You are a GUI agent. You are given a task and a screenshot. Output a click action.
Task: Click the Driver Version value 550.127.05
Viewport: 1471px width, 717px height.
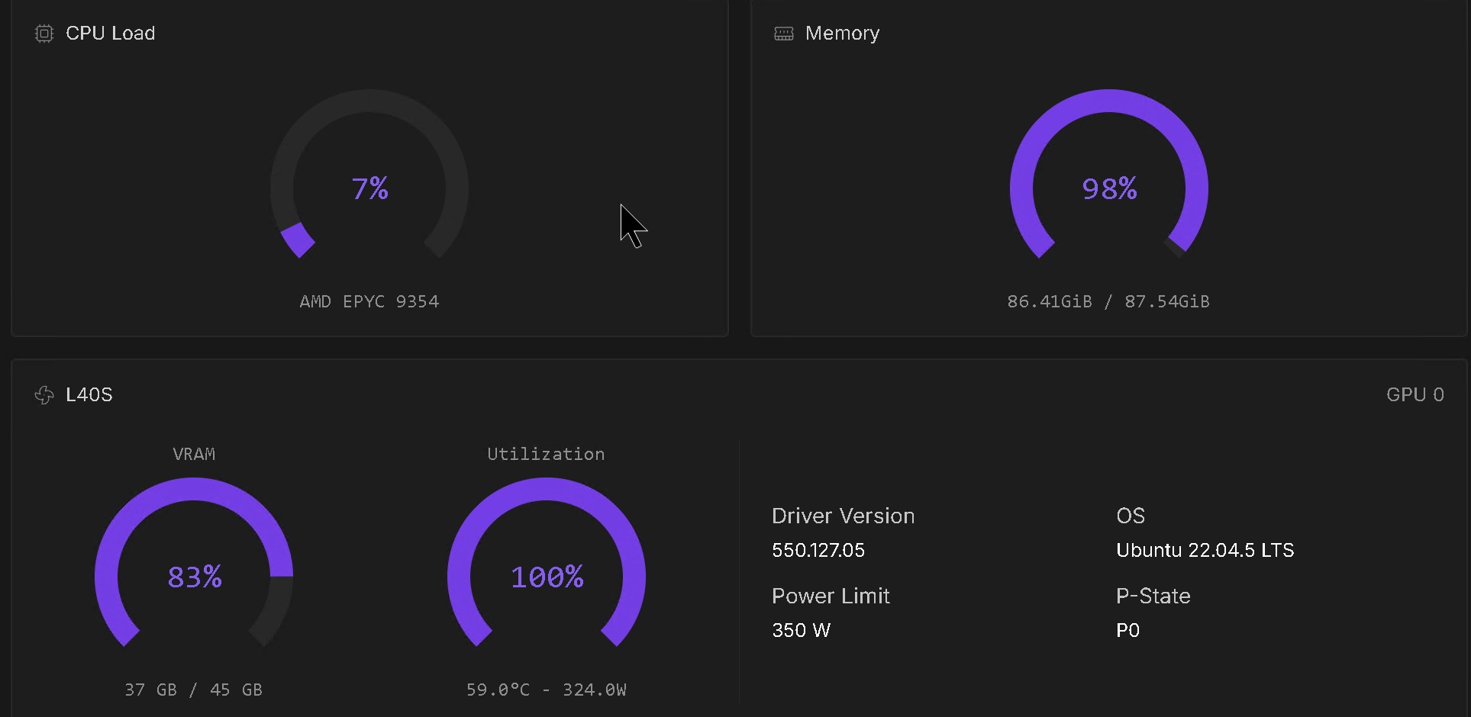tap(818, 550)
